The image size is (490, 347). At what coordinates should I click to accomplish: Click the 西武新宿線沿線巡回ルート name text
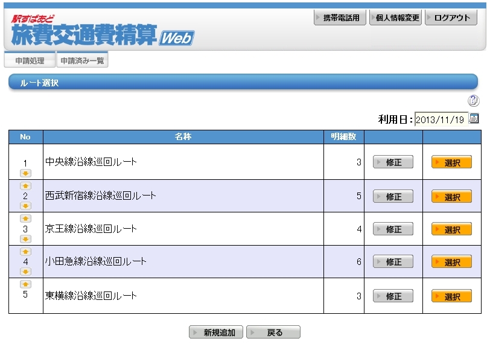[101, 196]
